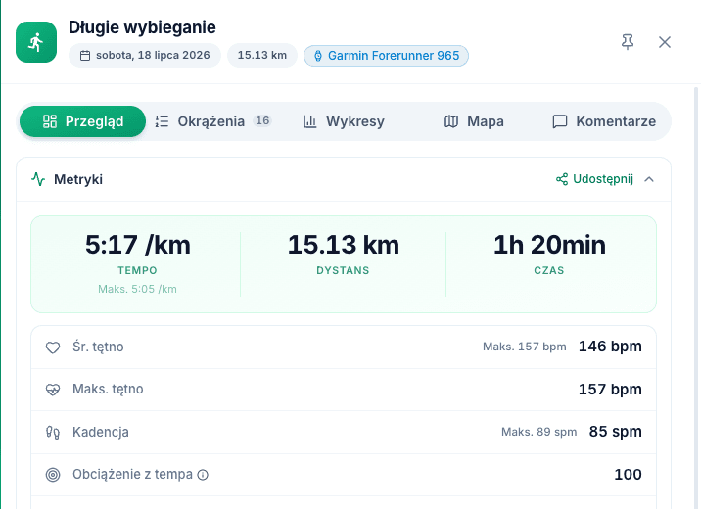
Task: Click the 15.13 km distance chip
Action: pos(262,56)
